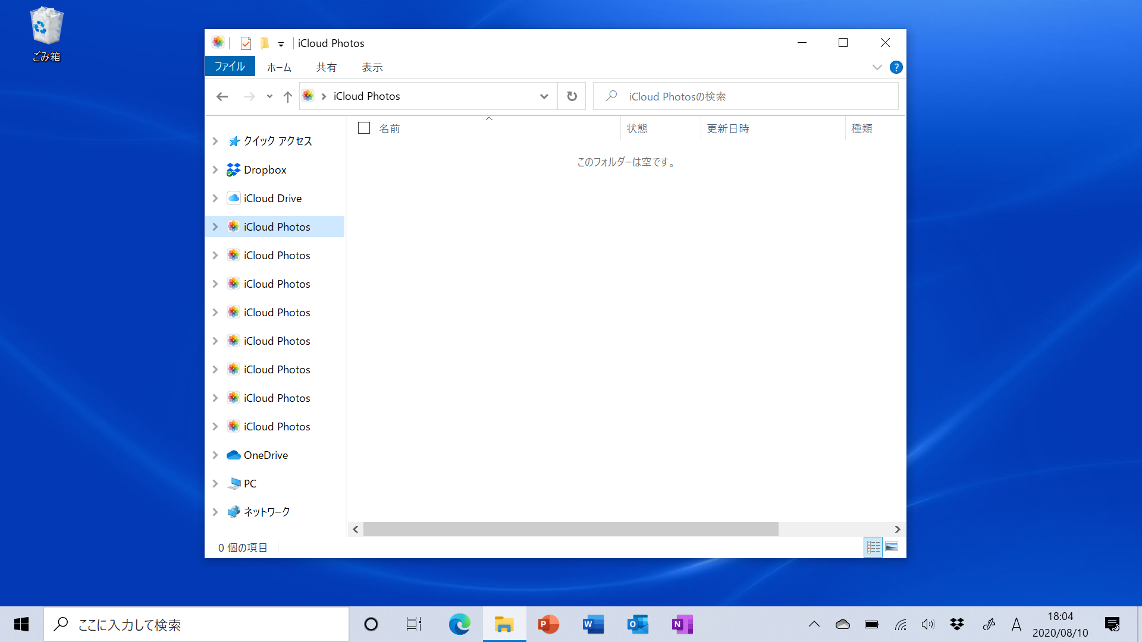Open the volume tray icon
Image resolution: width=1142 pixels, height=642 pixels.
[x=928, y=624]
